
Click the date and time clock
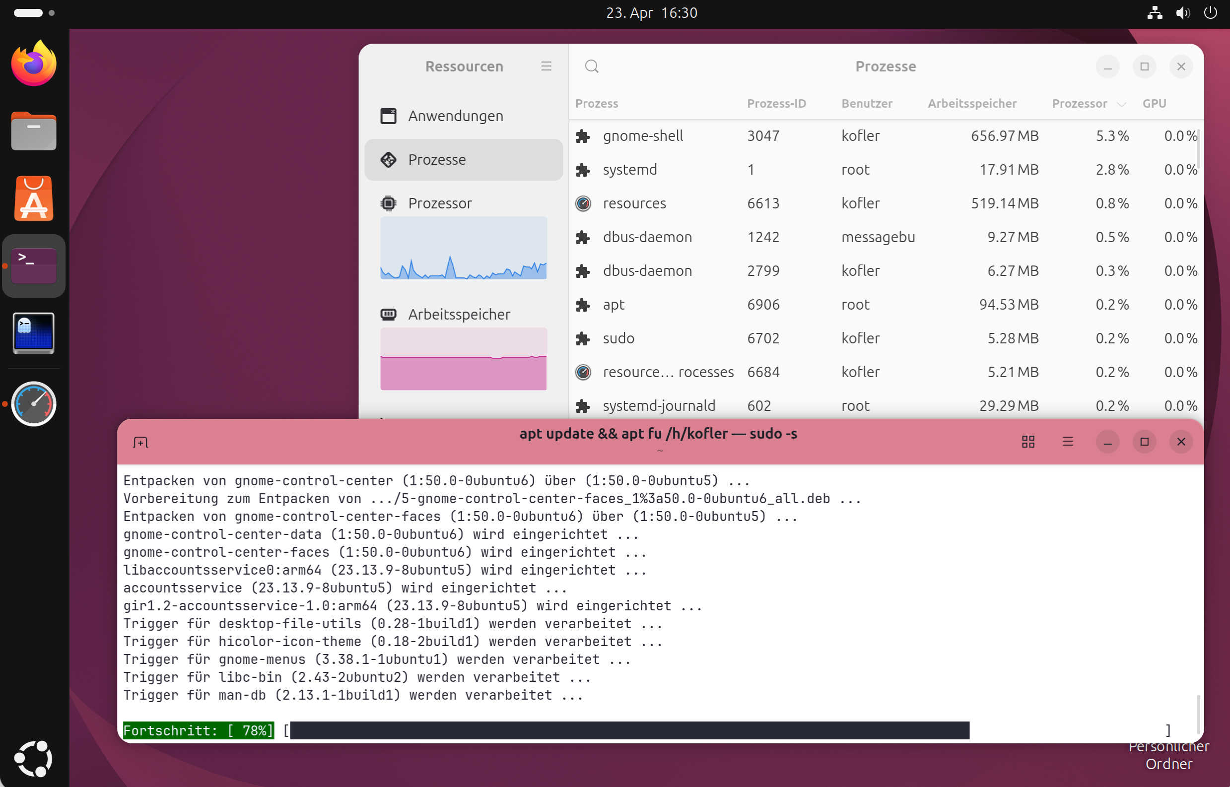click(651, 13)
